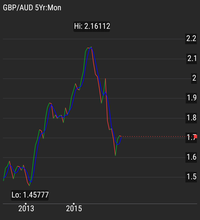This screenshot has height=220, width=200.
Task: Click the 1.5 price axis label
Action: pyautogui.click(x=191, y=177)
